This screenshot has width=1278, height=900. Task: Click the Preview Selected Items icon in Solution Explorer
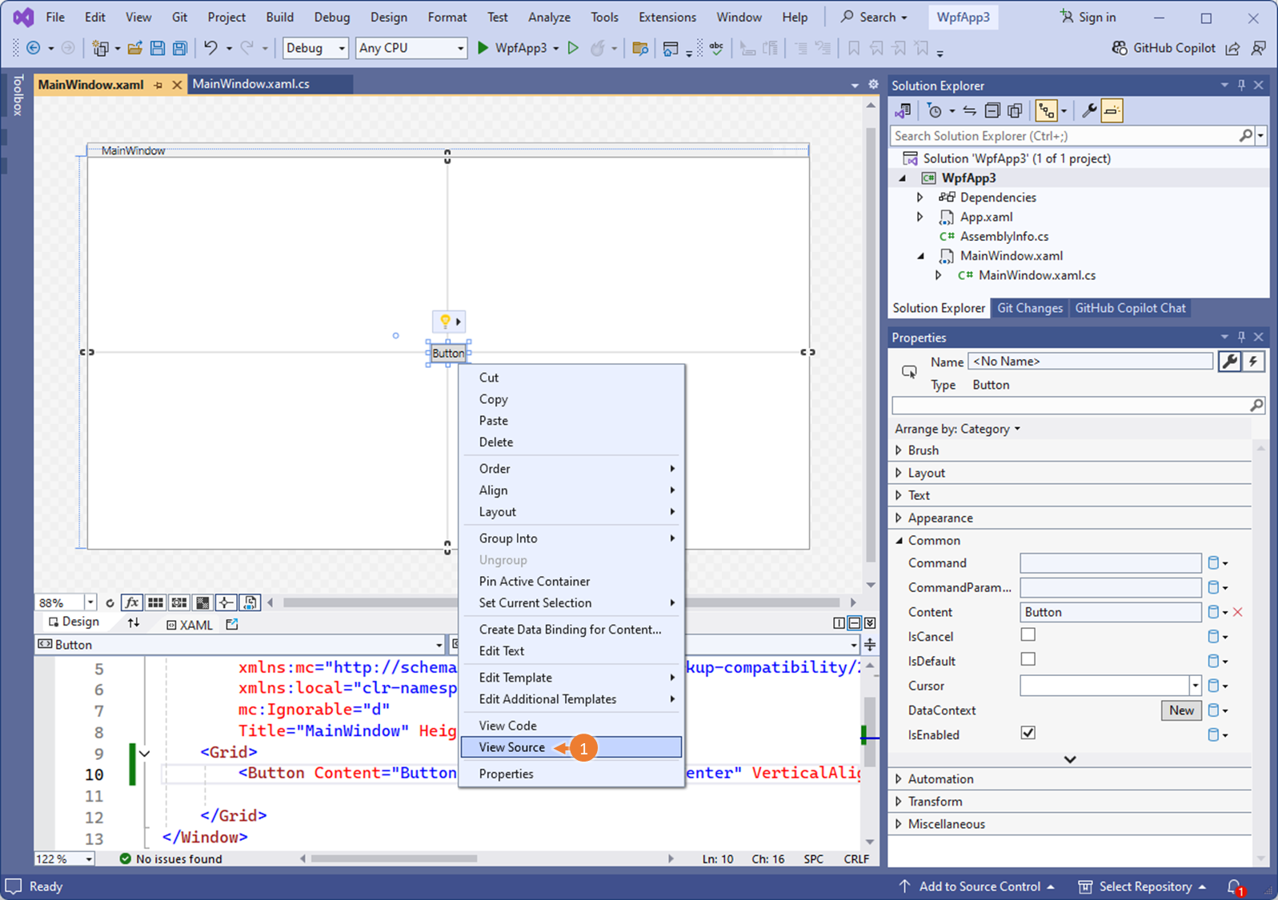pos(1112,111)
